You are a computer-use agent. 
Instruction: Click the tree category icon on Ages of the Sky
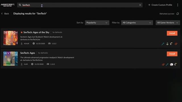point(167,44)
